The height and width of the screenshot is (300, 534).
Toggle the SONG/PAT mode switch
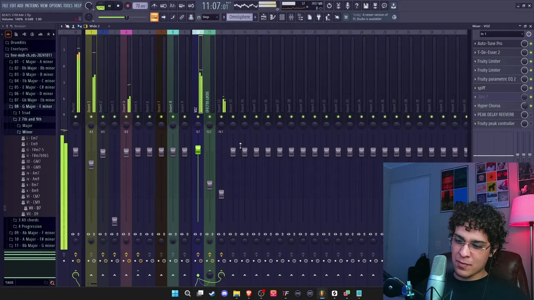click(x=101, y=6)
